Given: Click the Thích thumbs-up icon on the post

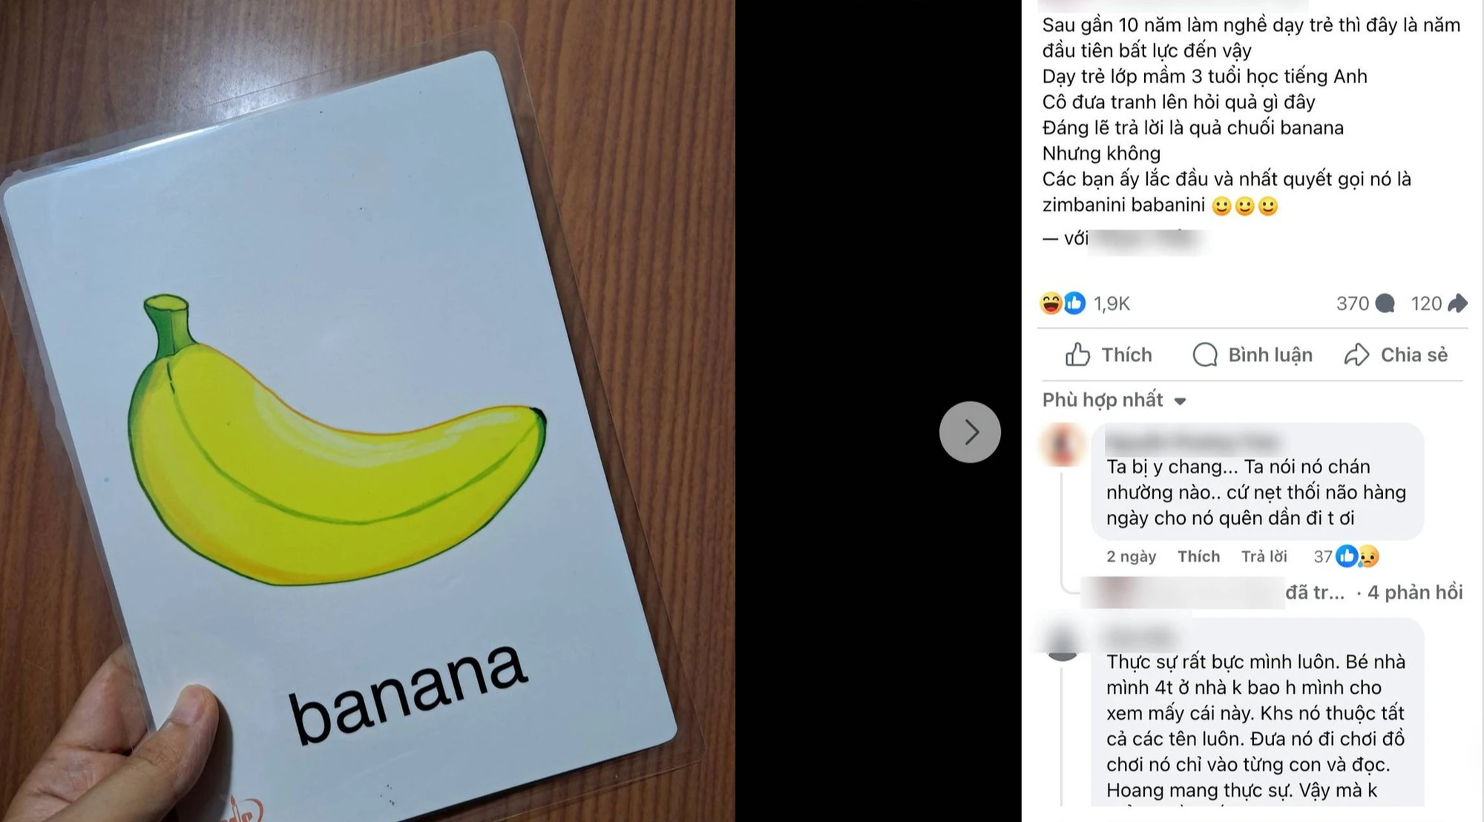Looking at the screenshot, I should (x=1077, y=355).
